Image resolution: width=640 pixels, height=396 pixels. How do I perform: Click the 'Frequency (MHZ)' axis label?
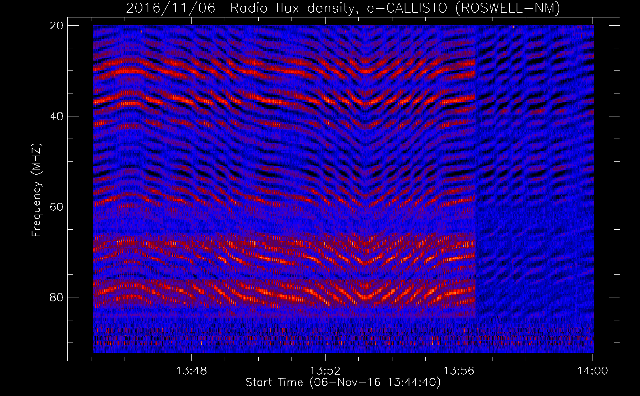[36, 190]
